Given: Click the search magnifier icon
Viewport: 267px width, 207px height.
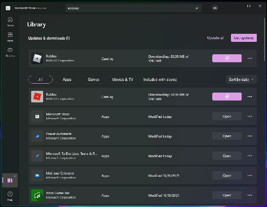Looking at the screenshot, I should coord(197,8).
